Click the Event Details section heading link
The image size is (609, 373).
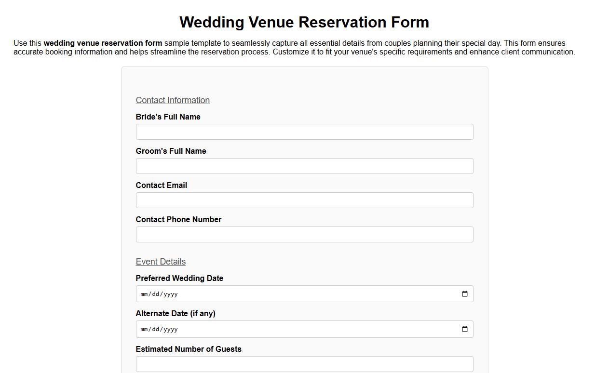(161, 262)
